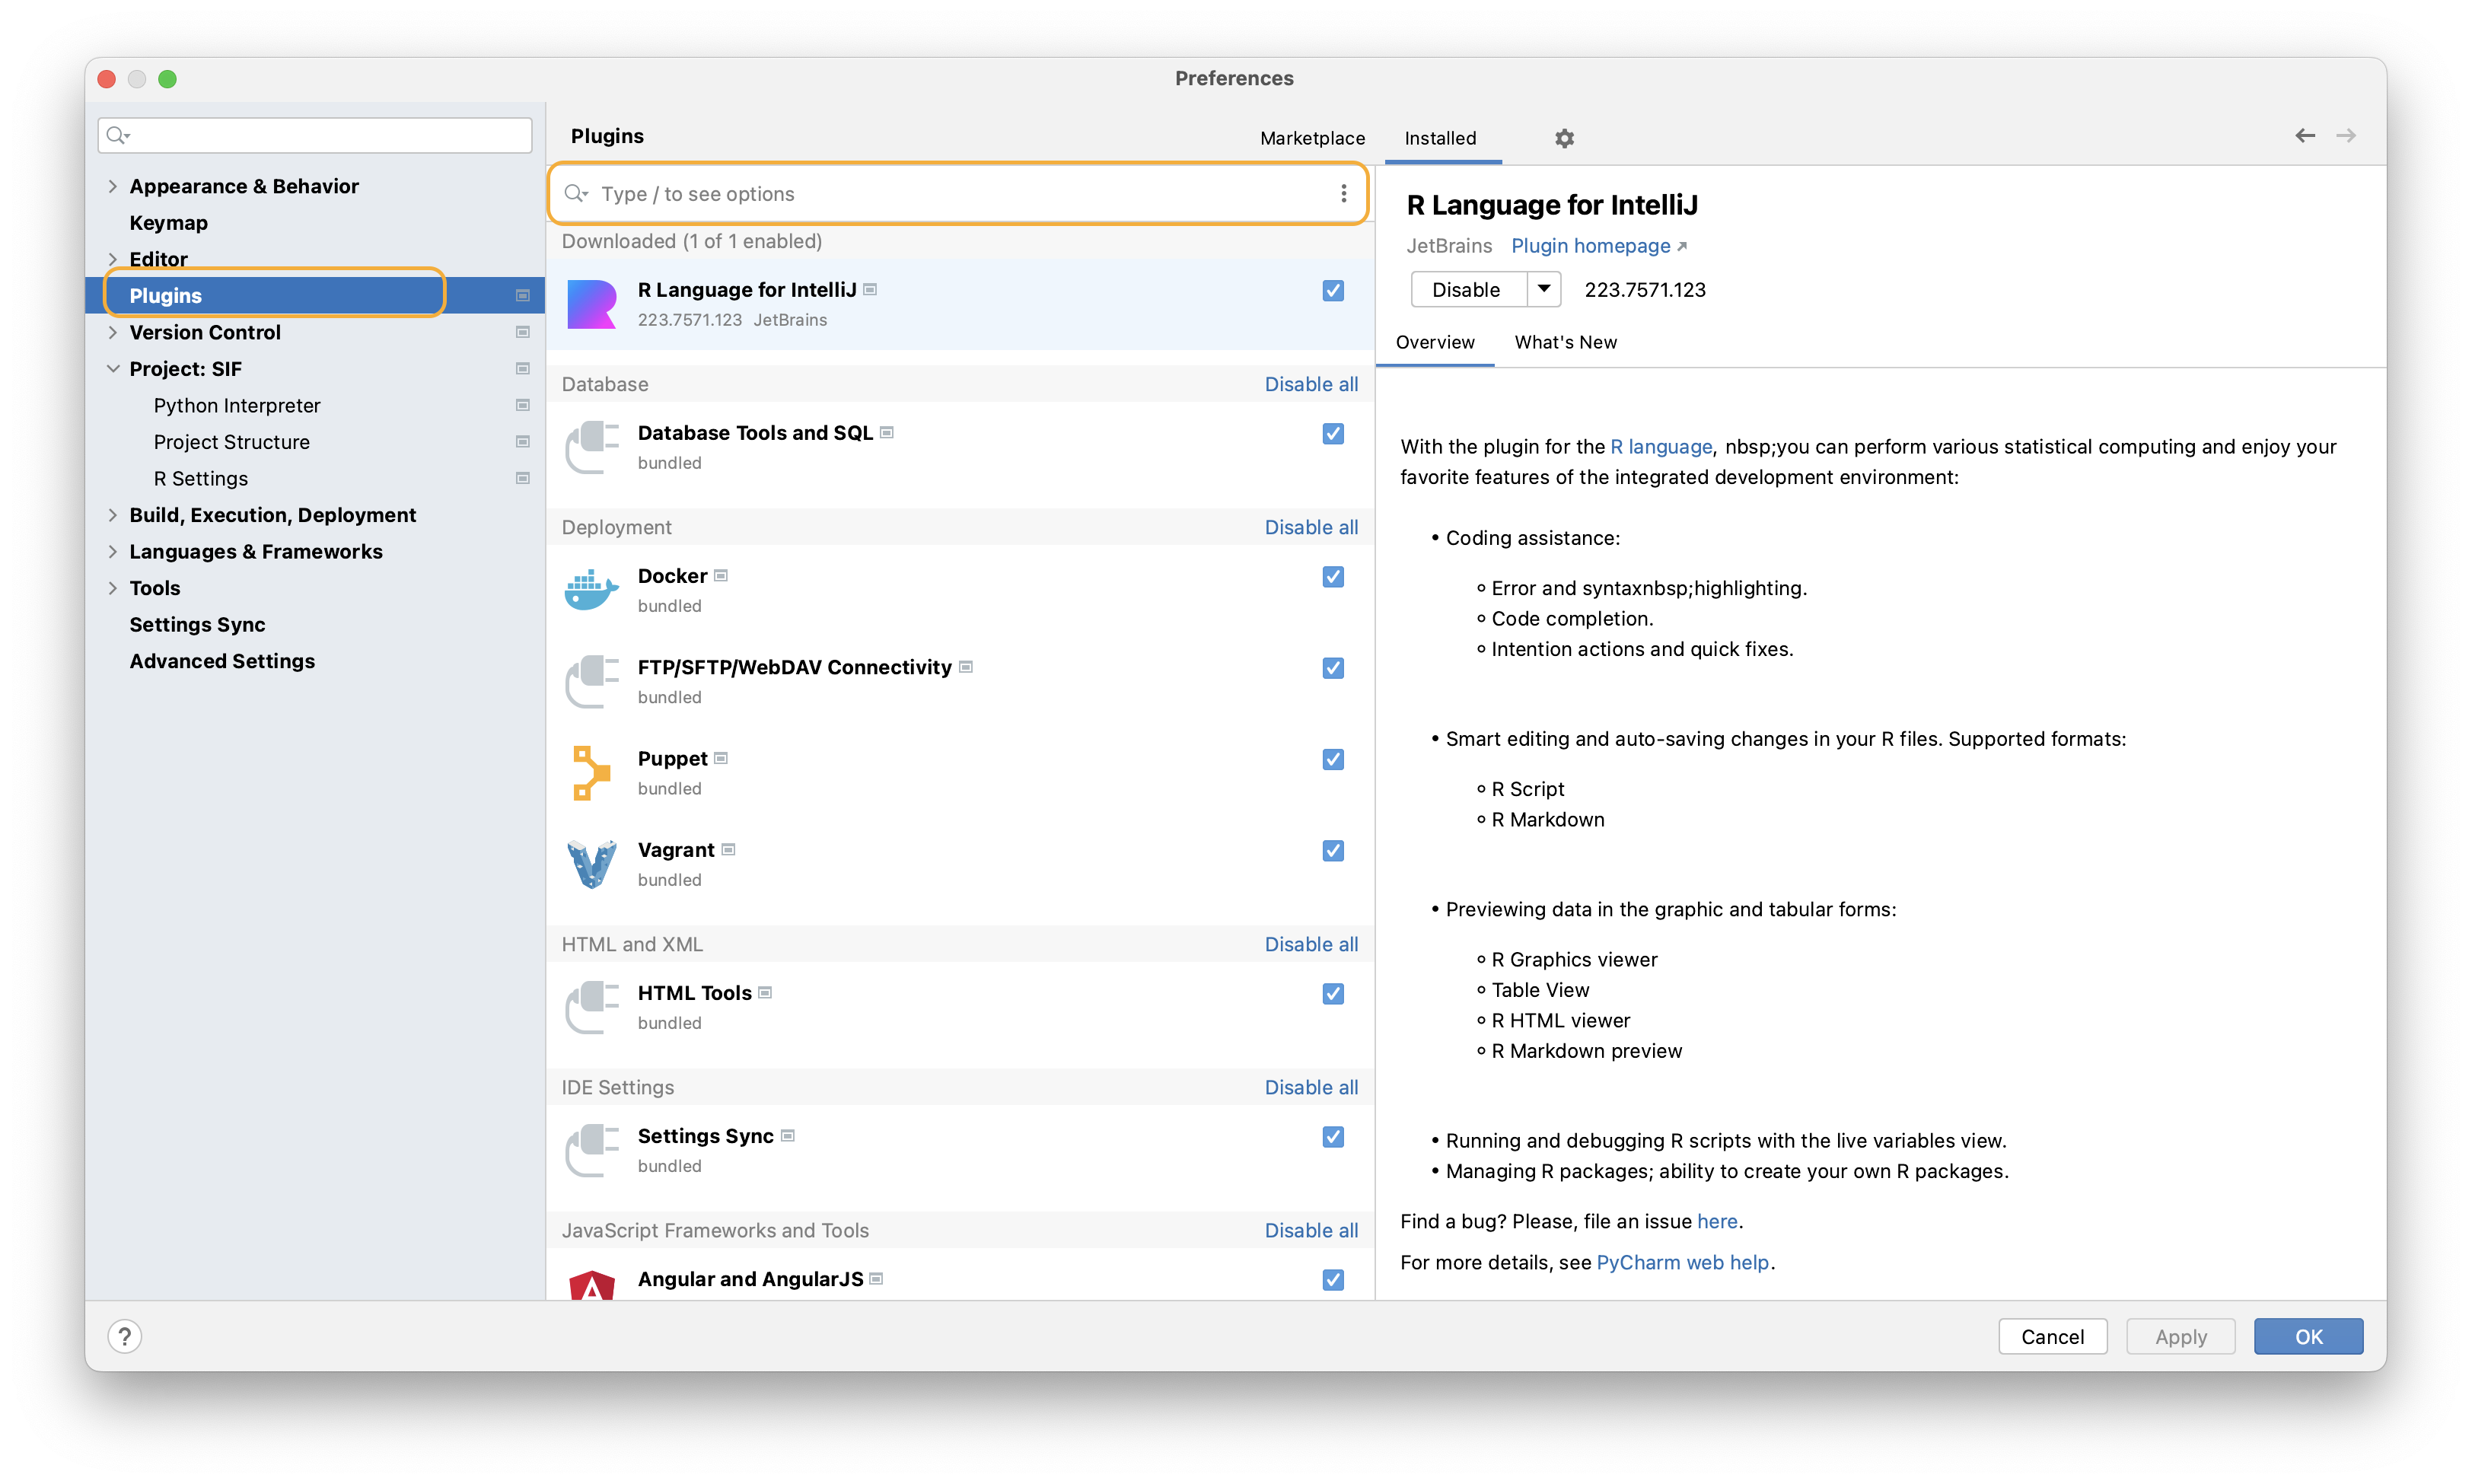Toggle the Settings Sync plugin checkbox
2472x1484 pixels.
(1332, 1136)
